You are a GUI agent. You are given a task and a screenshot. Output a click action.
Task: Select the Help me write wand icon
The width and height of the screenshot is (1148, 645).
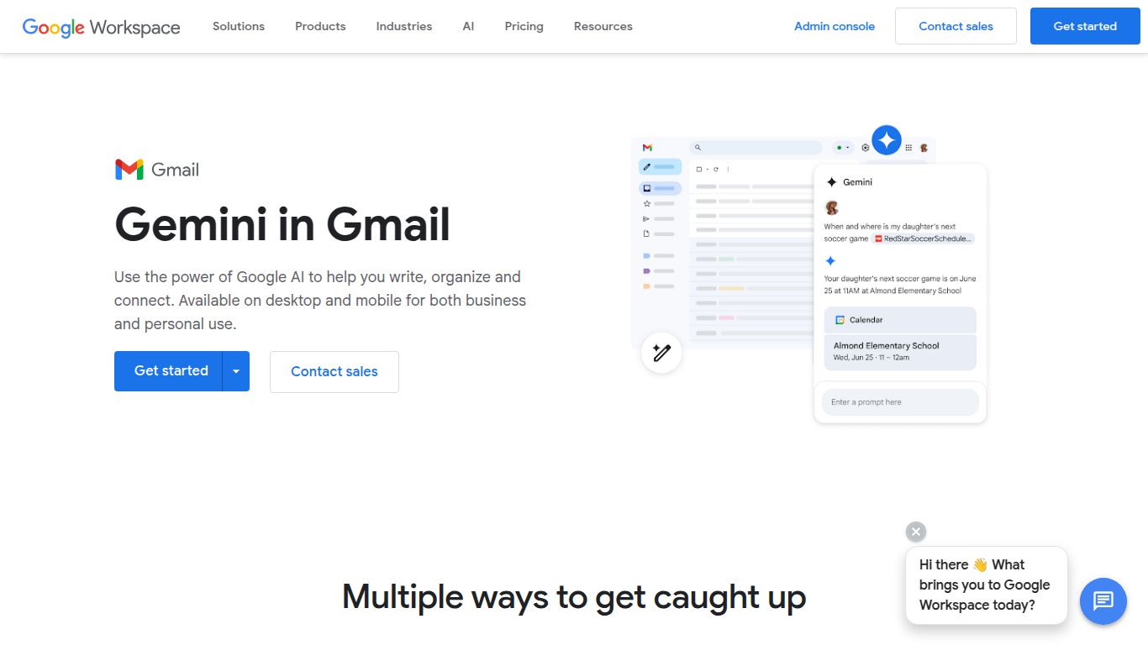coord(661,353)
